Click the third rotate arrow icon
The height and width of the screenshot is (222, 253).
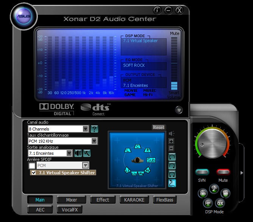[172, 175]
